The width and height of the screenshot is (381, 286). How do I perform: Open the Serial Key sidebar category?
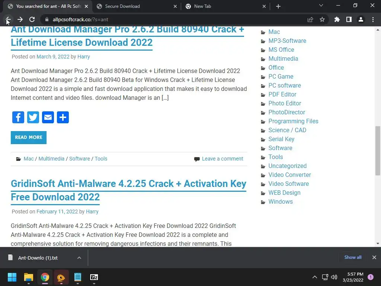(281, 139)
